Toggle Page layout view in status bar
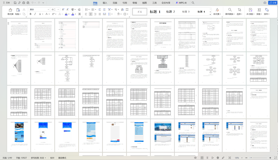Viewport: 278px width, 160px height. pyautogui.click(x=202, y=158)
